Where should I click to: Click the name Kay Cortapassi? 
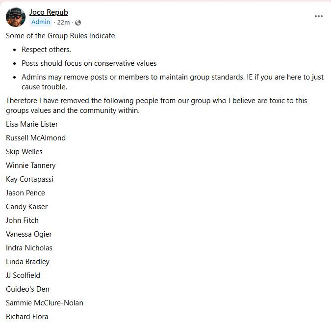[29, 179]
